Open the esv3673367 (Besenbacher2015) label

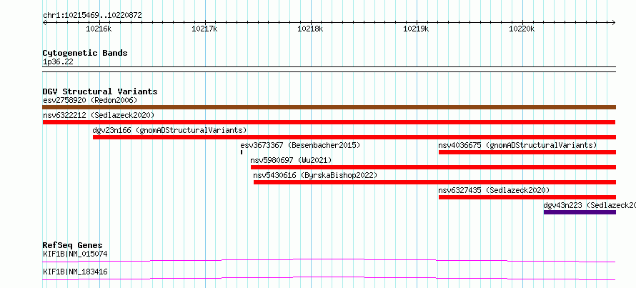click(300, 145)
